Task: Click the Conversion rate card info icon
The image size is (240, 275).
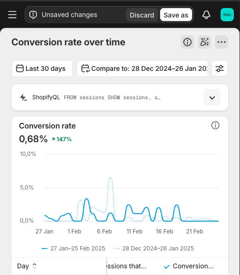Action: 215,125
